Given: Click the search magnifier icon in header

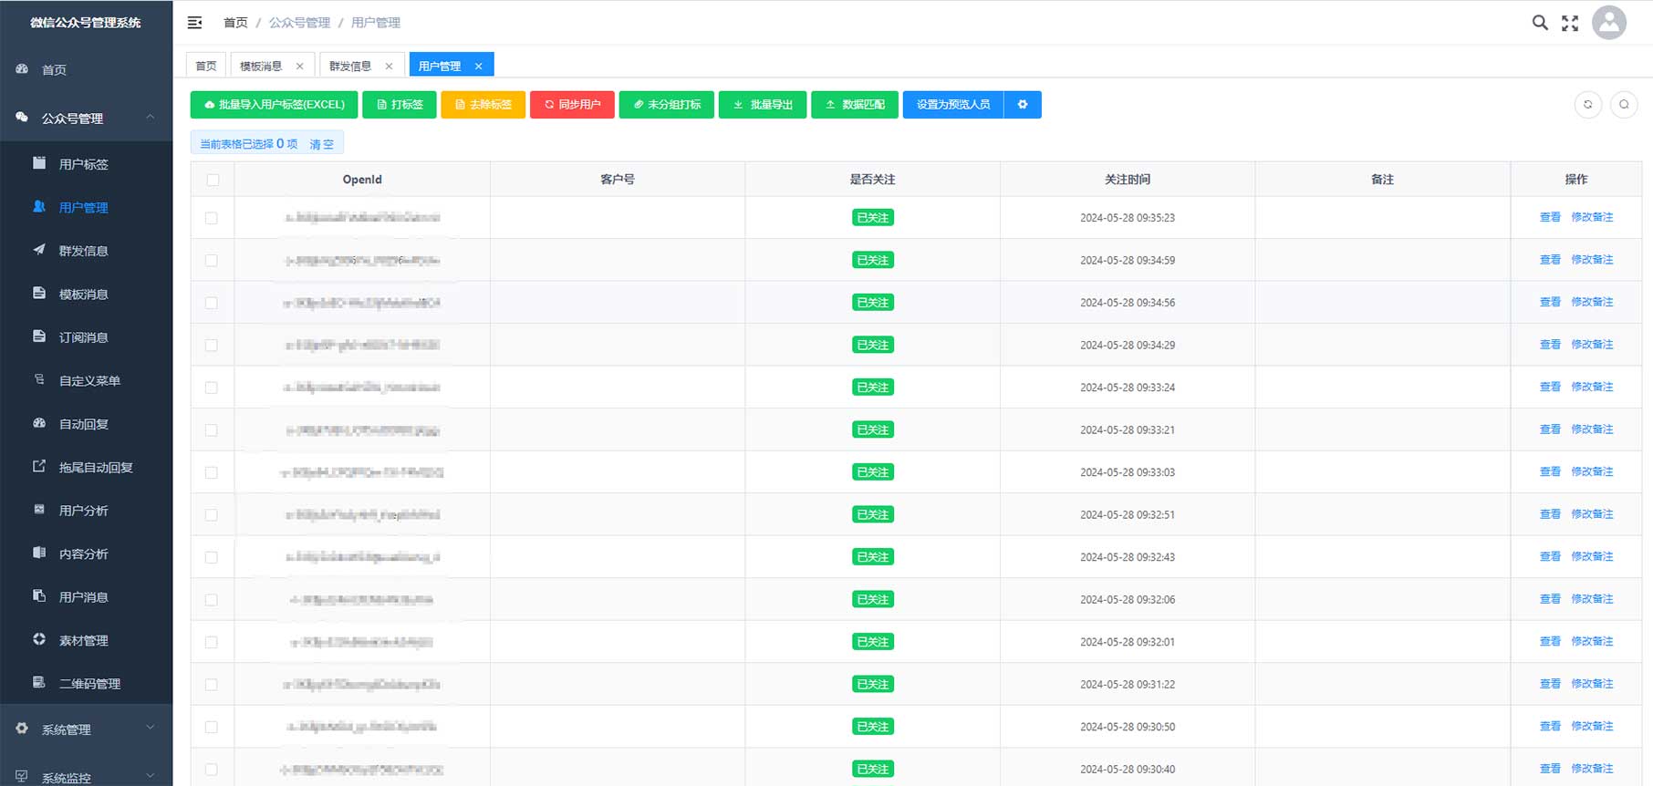Looking at the screenshot, I should 1540,23.
